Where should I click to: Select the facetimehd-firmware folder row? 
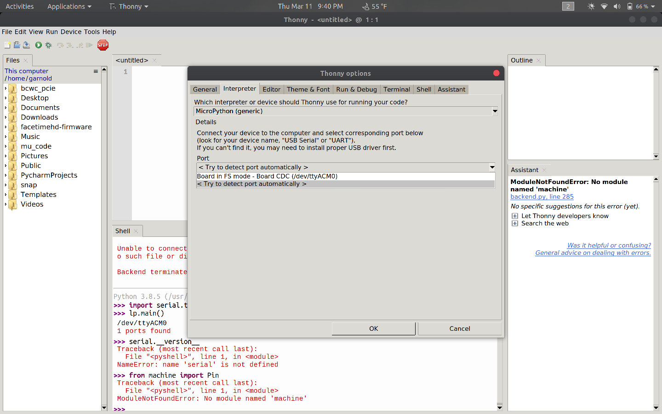56,127
